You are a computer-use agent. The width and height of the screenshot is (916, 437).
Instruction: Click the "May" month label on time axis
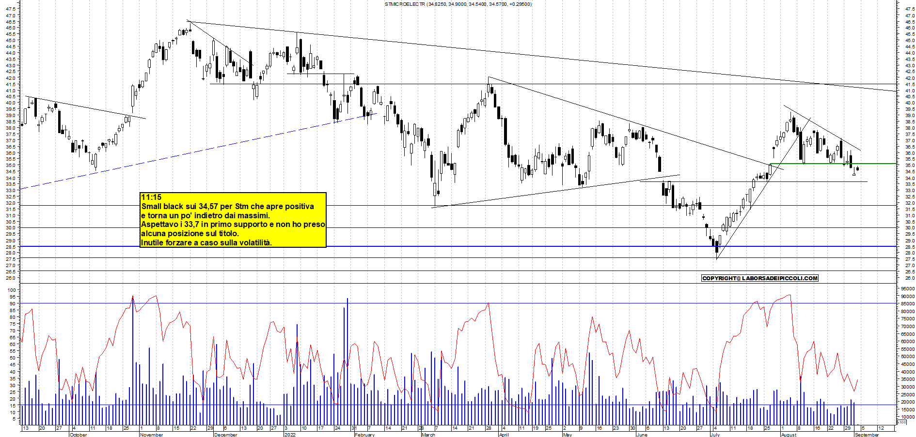coord(567,435)
